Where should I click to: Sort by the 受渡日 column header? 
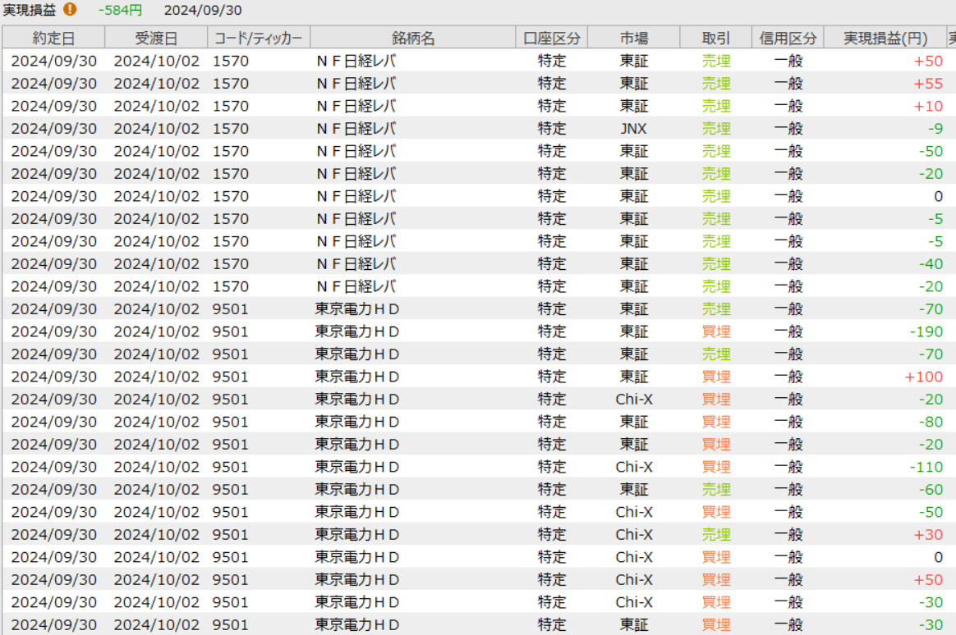(156, 38)
